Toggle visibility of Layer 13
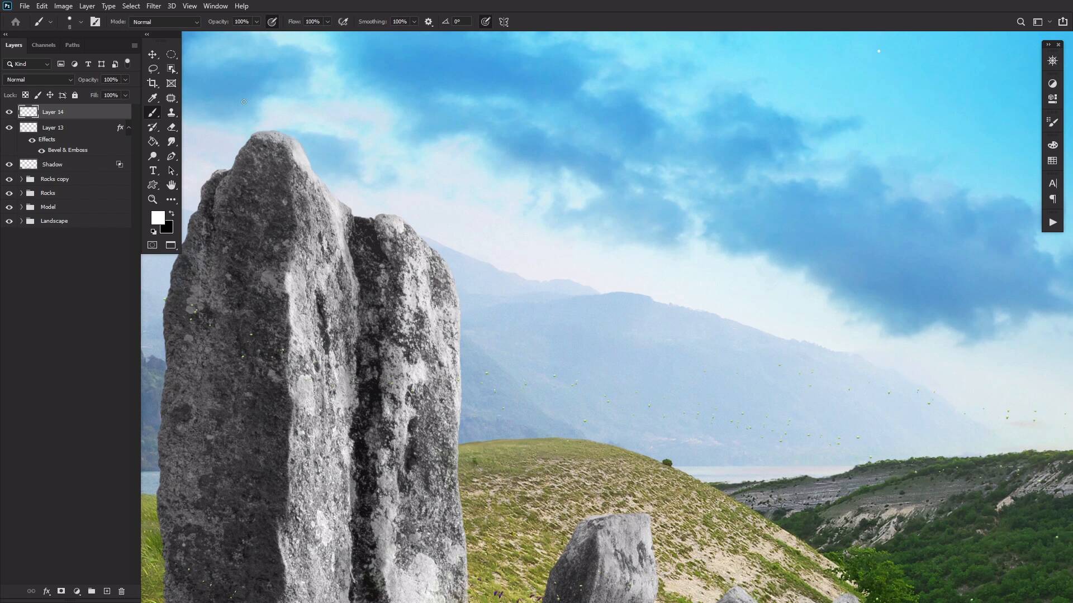The image size is (1073, 603). 10,127
